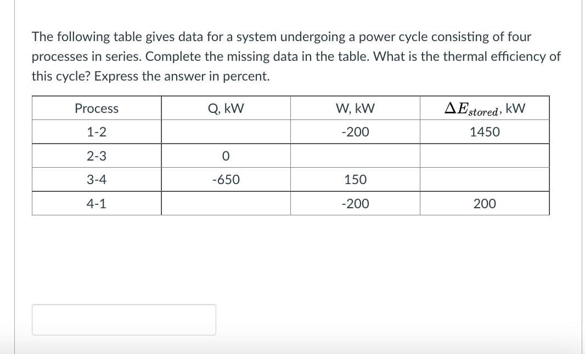This screenshot has width=585, height=354.
Task: Click the Q, kW column header
Action: 226,108
